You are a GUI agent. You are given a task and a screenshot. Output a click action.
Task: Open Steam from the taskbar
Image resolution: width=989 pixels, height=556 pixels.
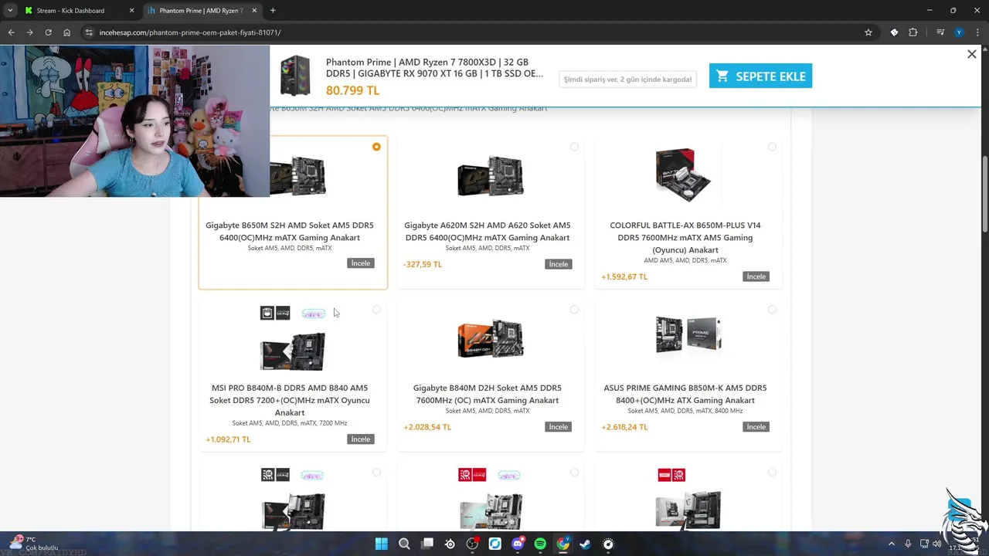585,544
